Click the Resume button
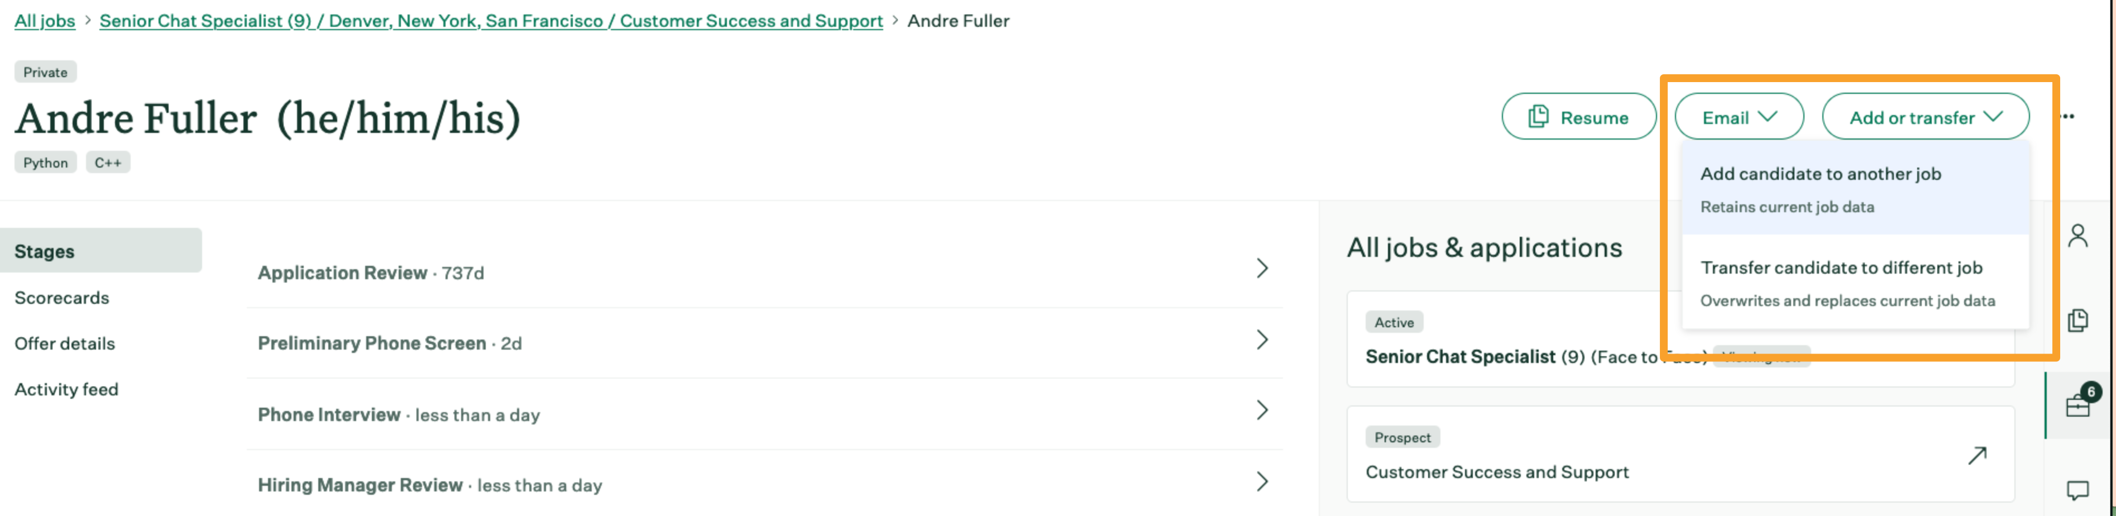2116x516 pixels. coord(1578,117)
